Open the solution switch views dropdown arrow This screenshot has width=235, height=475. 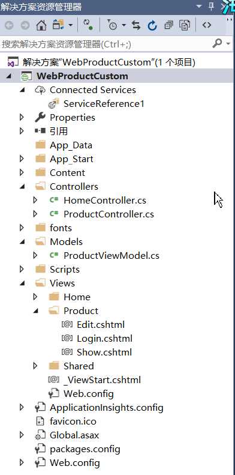pos(70,25)
